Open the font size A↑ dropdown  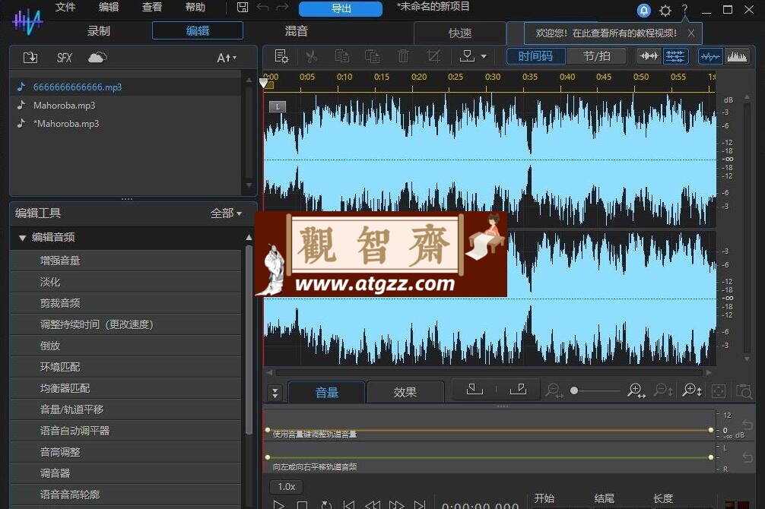(x=227, y=58)
